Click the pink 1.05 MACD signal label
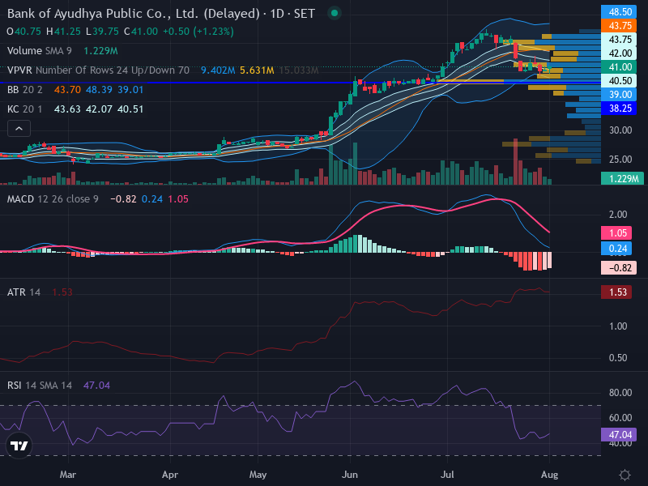 [616, 233]
